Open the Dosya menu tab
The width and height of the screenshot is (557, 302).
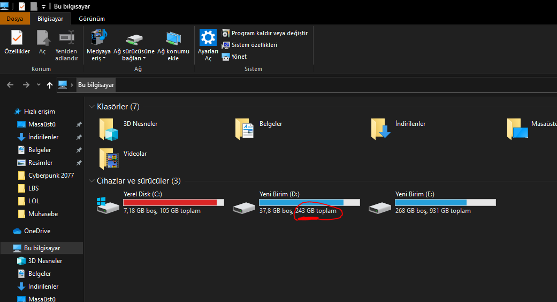pos(15,19)
